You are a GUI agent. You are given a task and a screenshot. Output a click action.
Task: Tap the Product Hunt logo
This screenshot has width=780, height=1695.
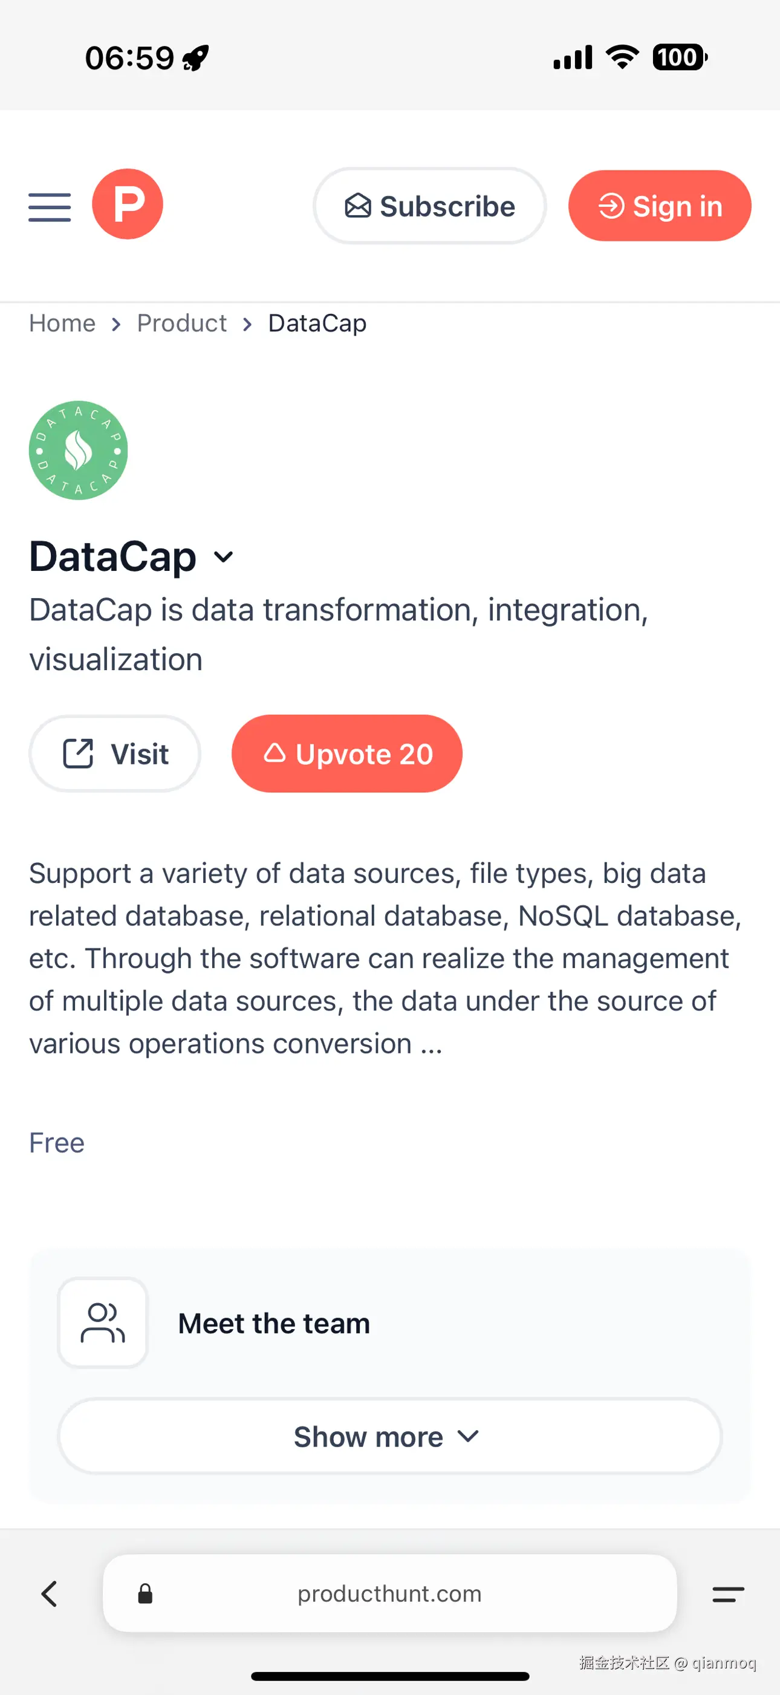coord(128,204)
